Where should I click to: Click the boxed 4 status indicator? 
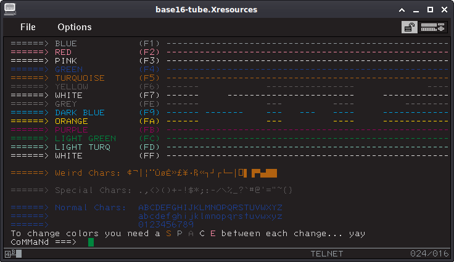7,254
